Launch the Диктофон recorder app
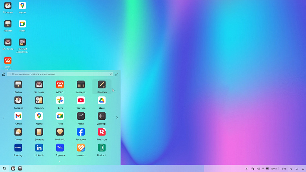Image resolution: width=306 pixels, height=172 pixels. pyautogui.click(x=102, y=116)
